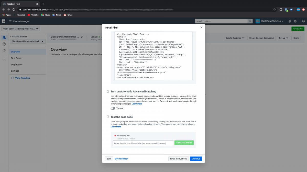Open the News bookmark
The image size is (307, 172).
57,15
